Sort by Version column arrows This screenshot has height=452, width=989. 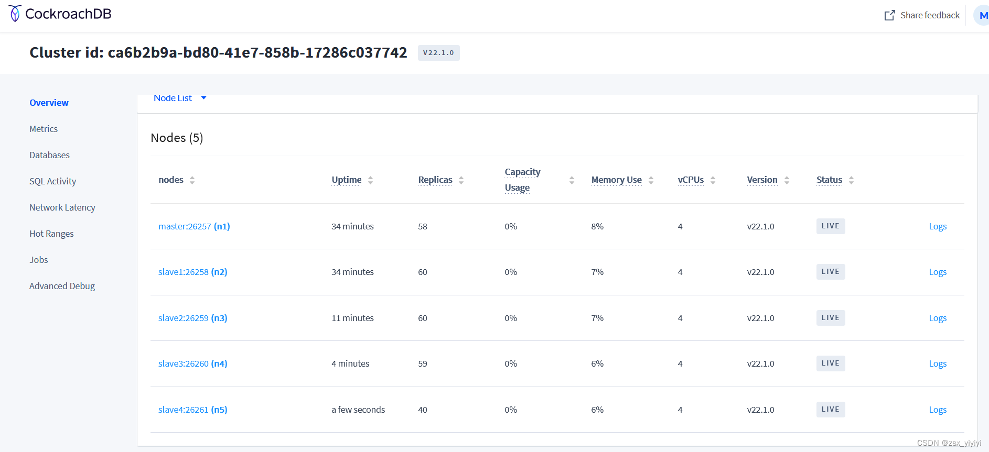(787, 180)
